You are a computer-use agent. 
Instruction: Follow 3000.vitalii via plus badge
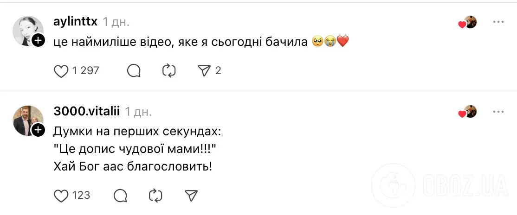tap(39, 131)
